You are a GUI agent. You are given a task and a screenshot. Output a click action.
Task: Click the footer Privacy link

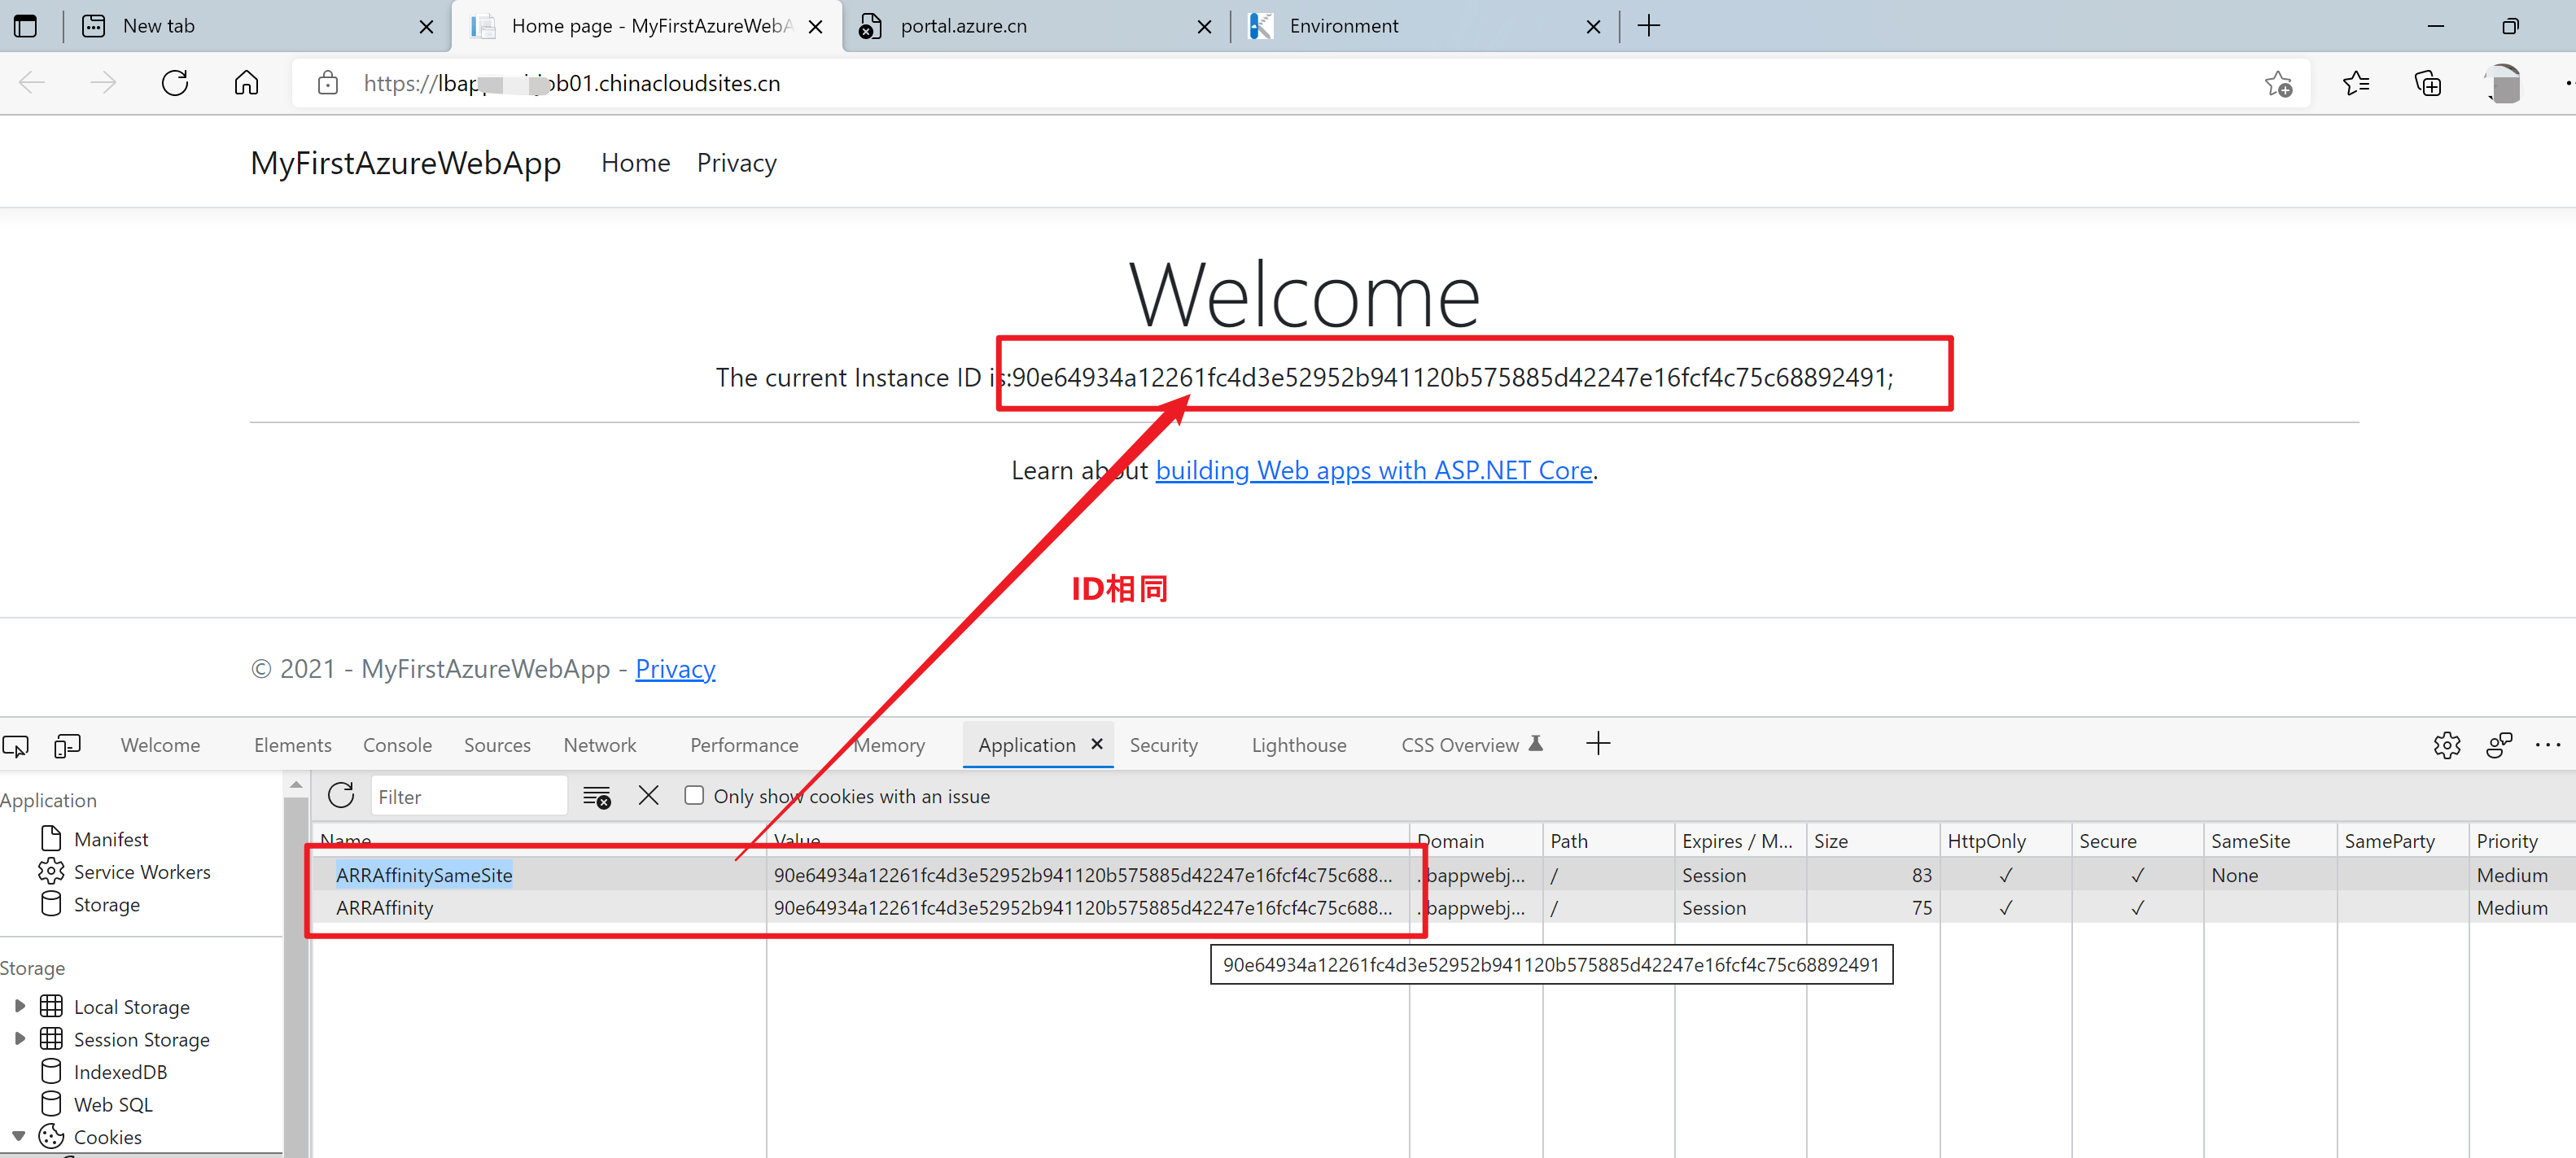[675, 669]
